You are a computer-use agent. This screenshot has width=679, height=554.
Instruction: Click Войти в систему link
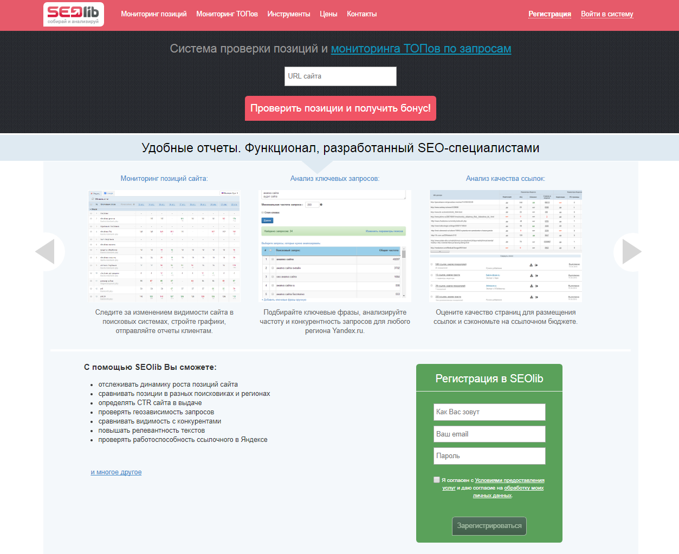607,14
